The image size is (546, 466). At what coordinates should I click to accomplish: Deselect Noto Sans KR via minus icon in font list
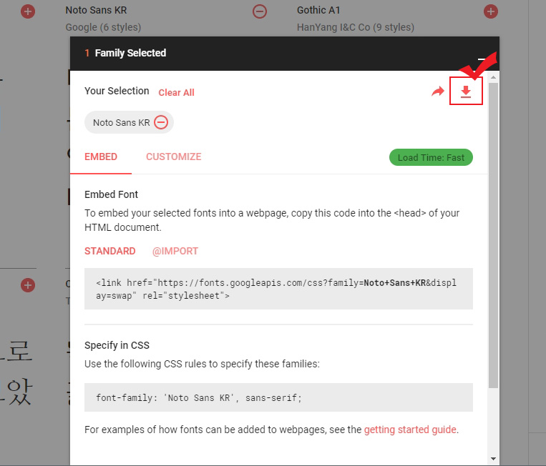[260, 11]
